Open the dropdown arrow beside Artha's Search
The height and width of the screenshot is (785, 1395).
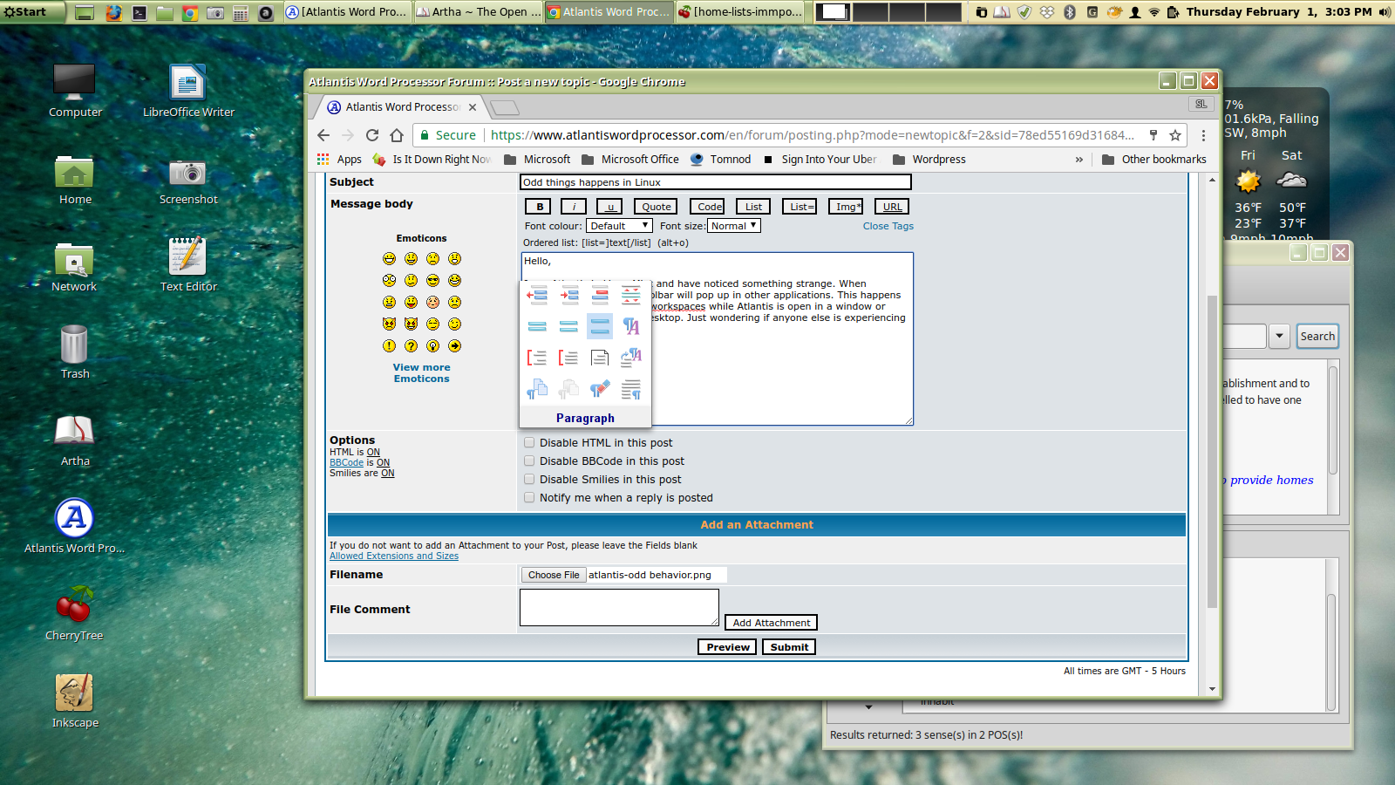[x=1279, y=336]
